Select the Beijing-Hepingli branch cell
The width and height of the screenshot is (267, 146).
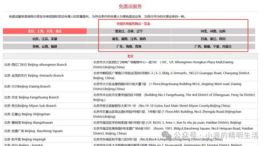[x=48, y=140]
